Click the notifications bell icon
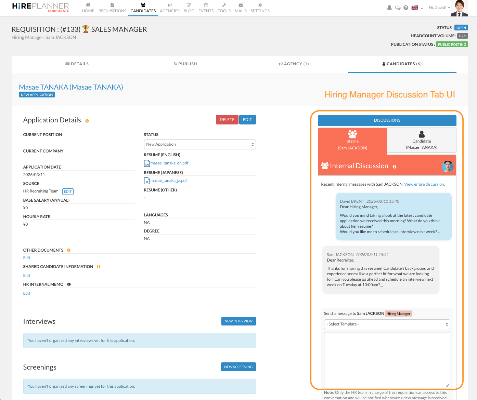This screenshot has height=400, width=477. coord(389,8)
